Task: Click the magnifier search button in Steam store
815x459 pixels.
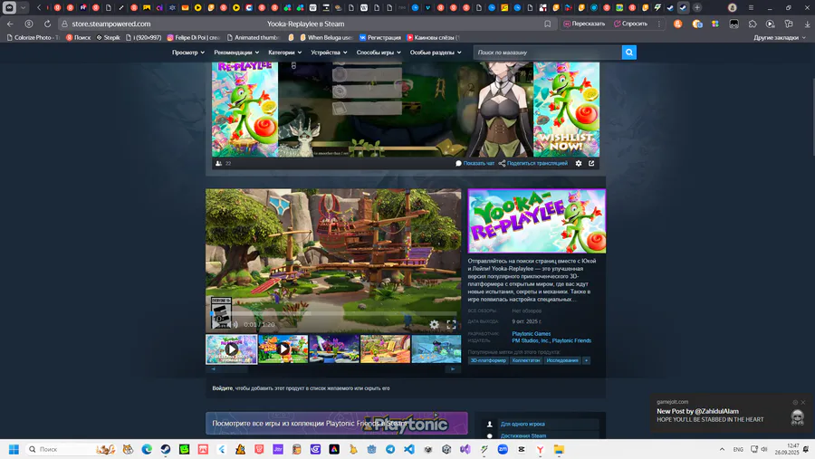Action: pos(629,53)
